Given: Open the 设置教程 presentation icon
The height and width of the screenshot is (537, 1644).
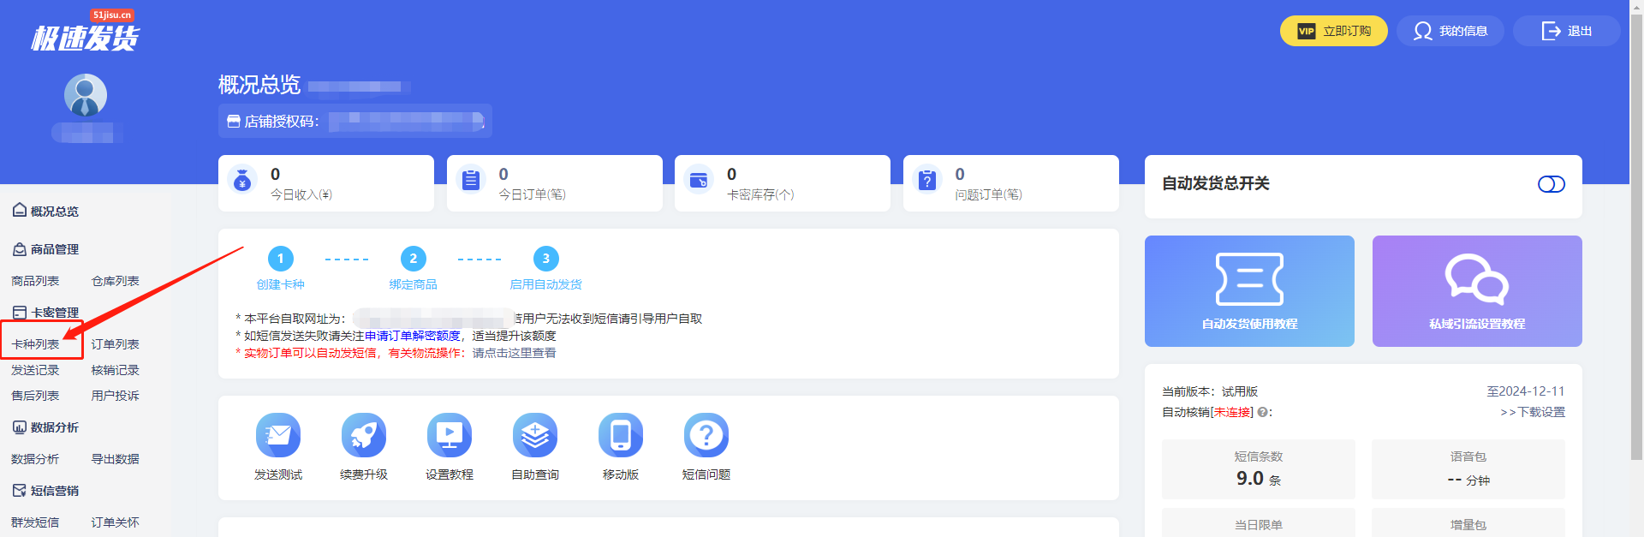Looking at the screenshot, I should click(450, 435).
